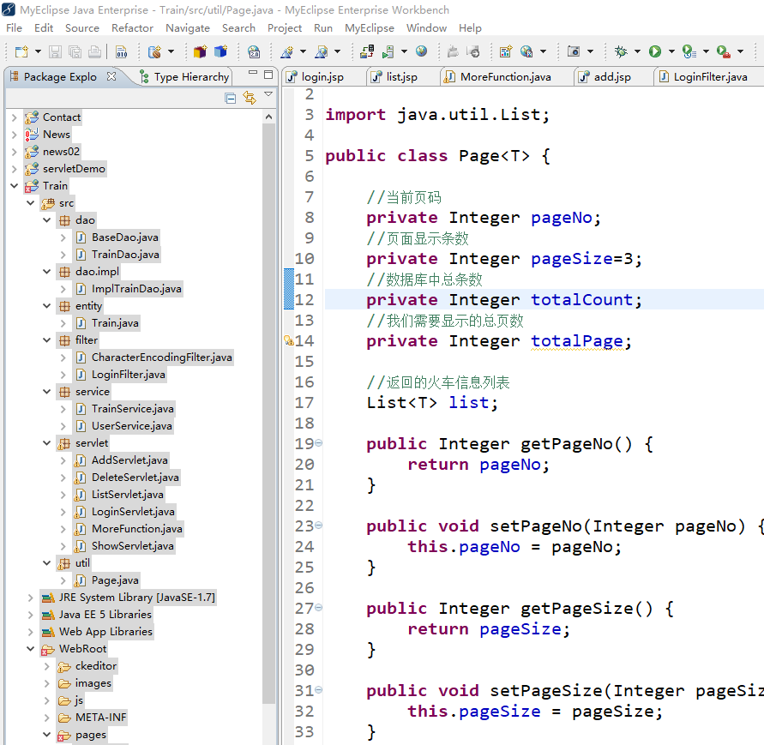The image size is (764, 745).
Task: Open the Window menu
Action: point(426,28)
